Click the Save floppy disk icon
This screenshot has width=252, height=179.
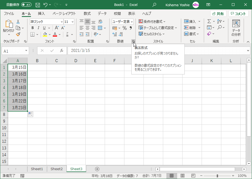coord(38,5)
